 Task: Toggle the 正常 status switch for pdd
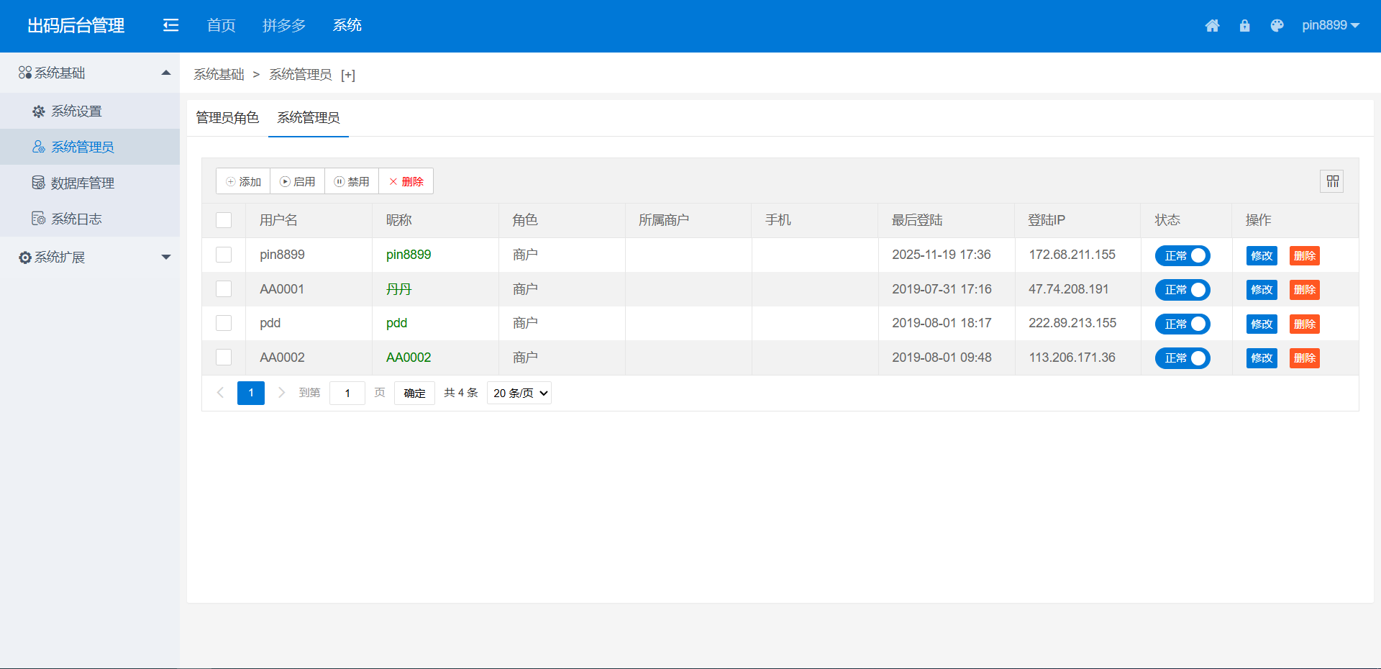coord(1182,324)
